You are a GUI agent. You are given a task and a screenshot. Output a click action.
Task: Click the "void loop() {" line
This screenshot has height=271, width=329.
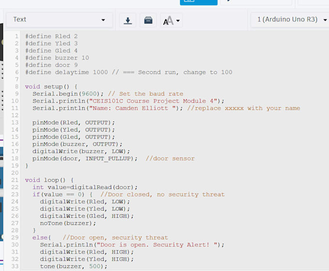tap(49, 180)
